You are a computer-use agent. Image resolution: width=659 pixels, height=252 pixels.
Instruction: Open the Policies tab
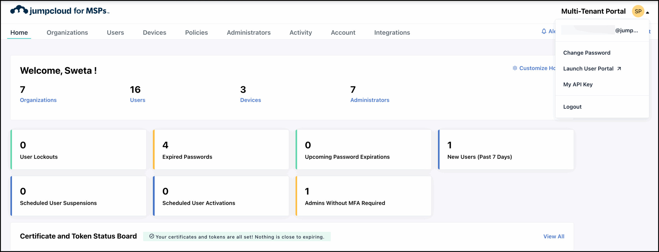click(x=196, y=33)
